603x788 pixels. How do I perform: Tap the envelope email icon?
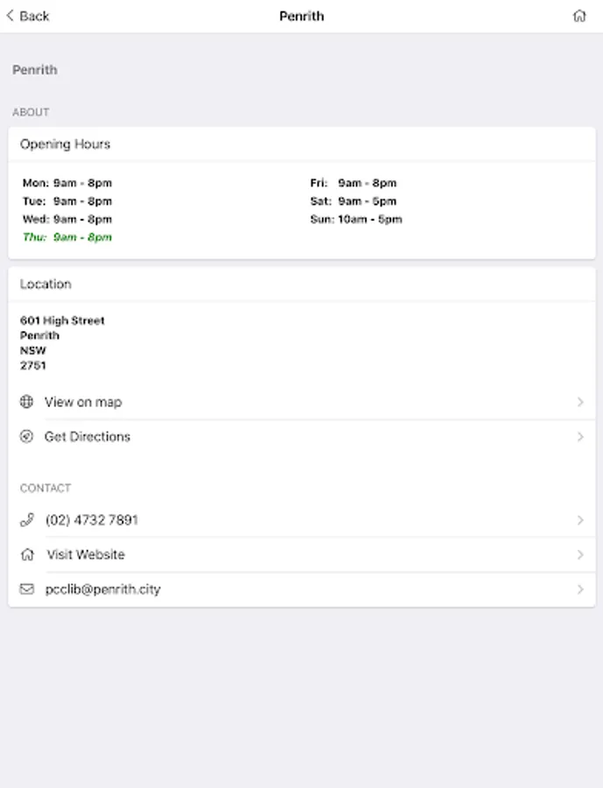tap(26, 589)
